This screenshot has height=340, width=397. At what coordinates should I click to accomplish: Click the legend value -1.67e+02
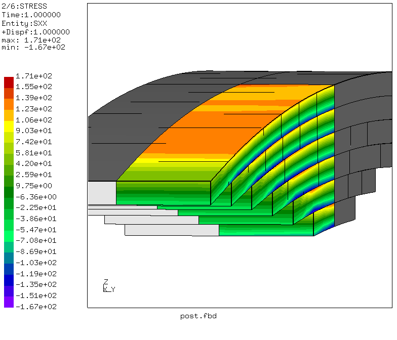[36, 307]
